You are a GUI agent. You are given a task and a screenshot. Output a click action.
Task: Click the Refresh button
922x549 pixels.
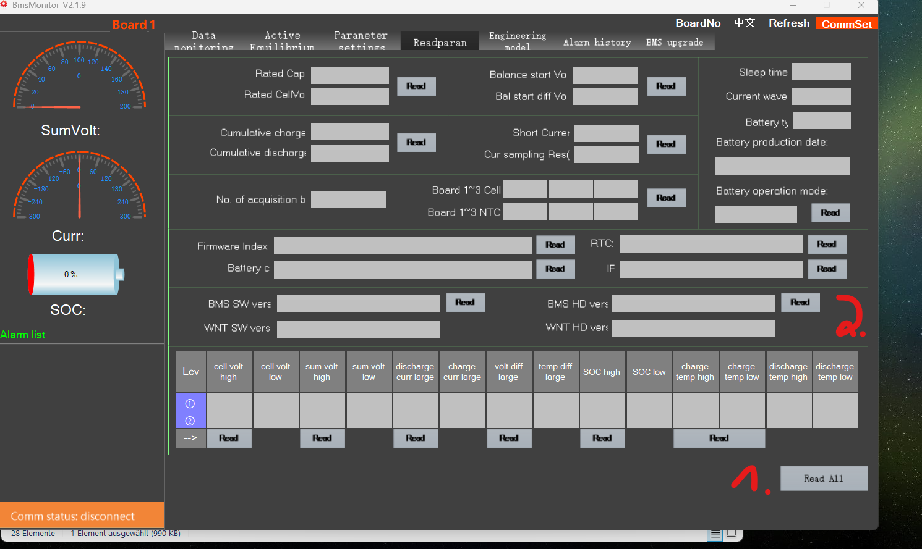point(788,23)
